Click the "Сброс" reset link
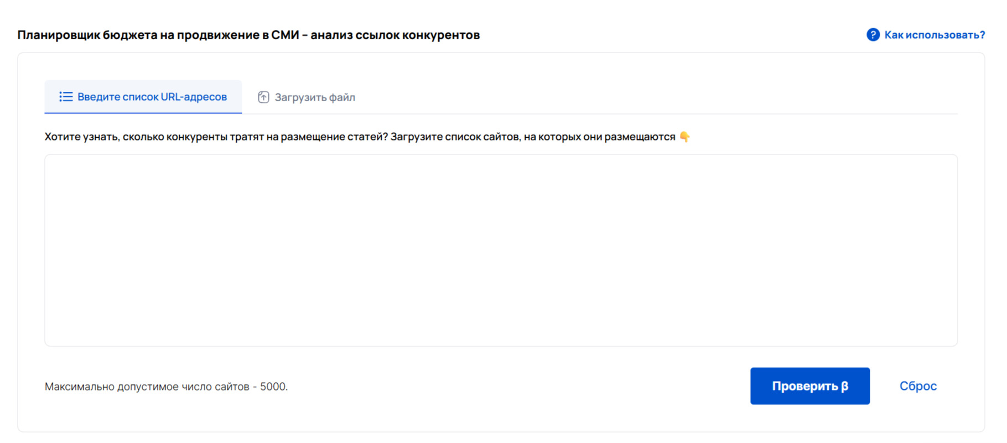 tap(917, 386)
